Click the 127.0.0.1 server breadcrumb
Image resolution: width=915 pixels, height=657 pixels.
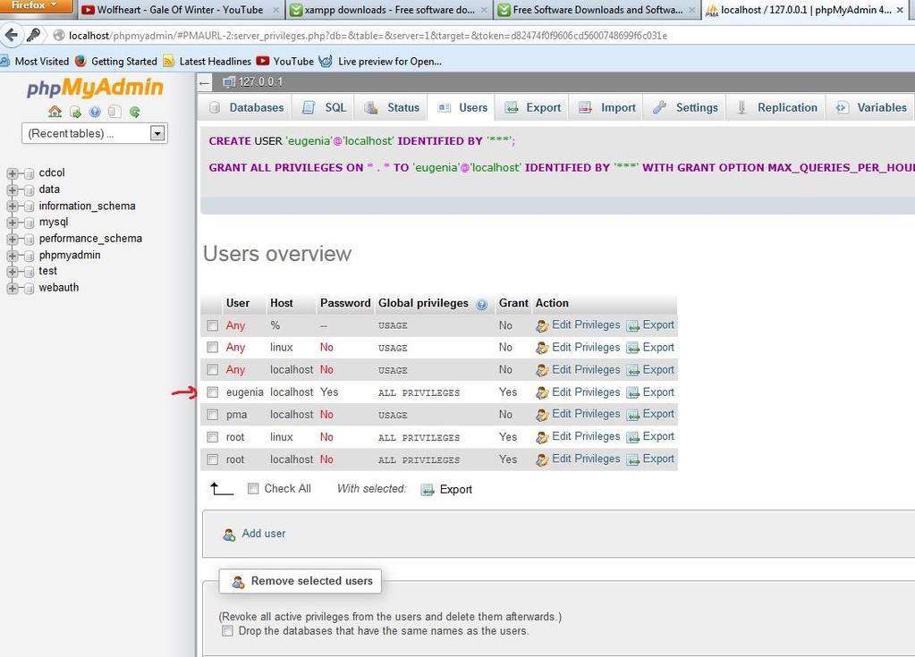(x=260, y=82)
